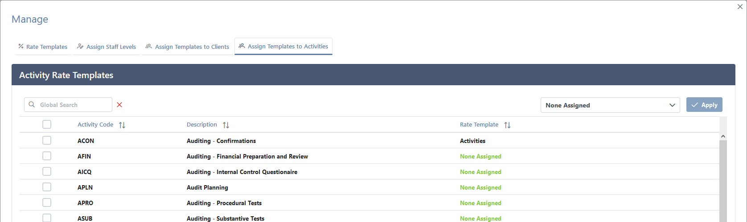Open the None Assigned template dropdown
The image size is (747, 222).
[x=610, y=105]
